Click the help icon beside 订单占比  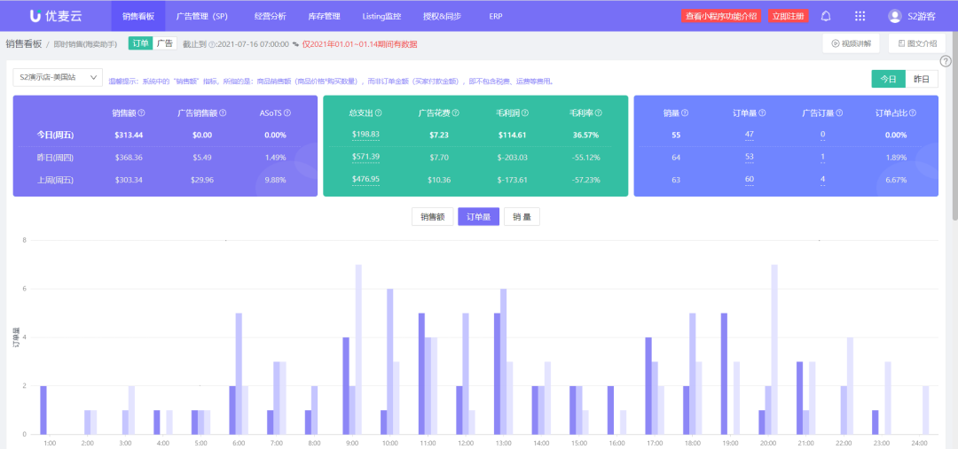tap(911, 113)
